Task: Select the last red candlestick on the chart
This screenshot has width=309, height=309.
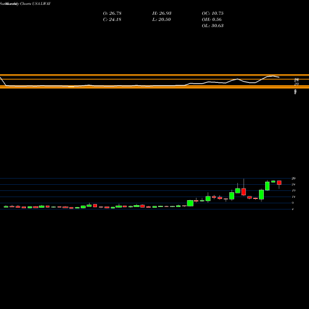Action: click(x=279, y=183)
